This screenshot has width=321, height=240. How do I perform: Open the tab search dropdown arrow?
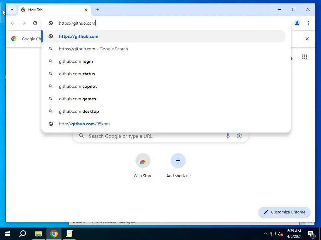[12, 10]
